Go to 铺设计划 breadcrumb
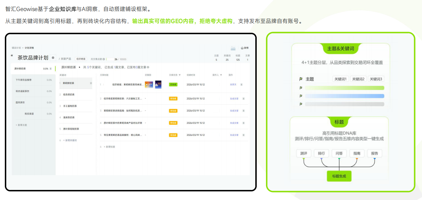Screen dimensions: 422x200 click(16, 48)
